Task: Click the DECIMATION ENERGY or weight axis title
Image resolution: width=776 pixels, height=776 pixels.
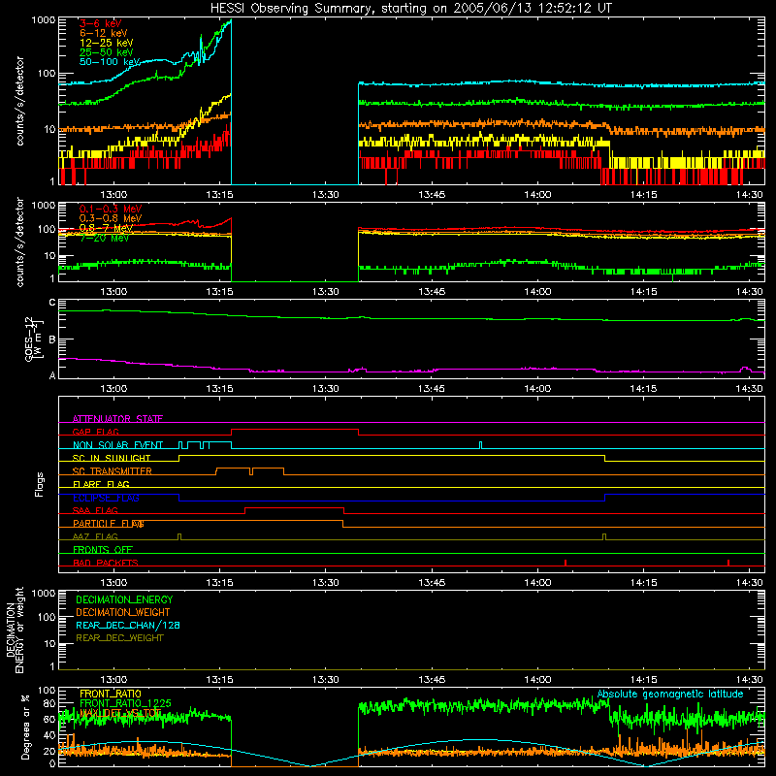Action: pyautogui.click(x=15, y=630)
